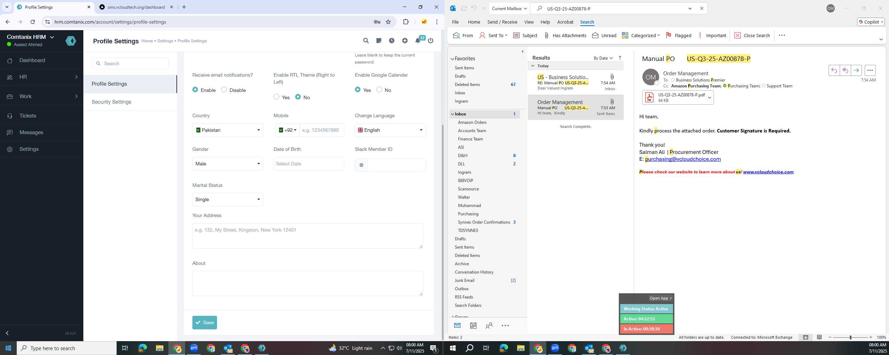Click zoom in plus beside Outlook zoom slider
Screen dimensions: 889x355
871,337
